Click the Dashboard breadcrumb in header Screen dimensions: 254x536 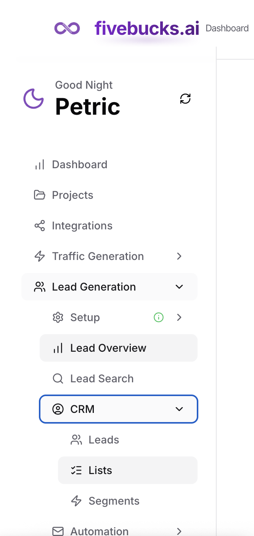click(227, 28)
